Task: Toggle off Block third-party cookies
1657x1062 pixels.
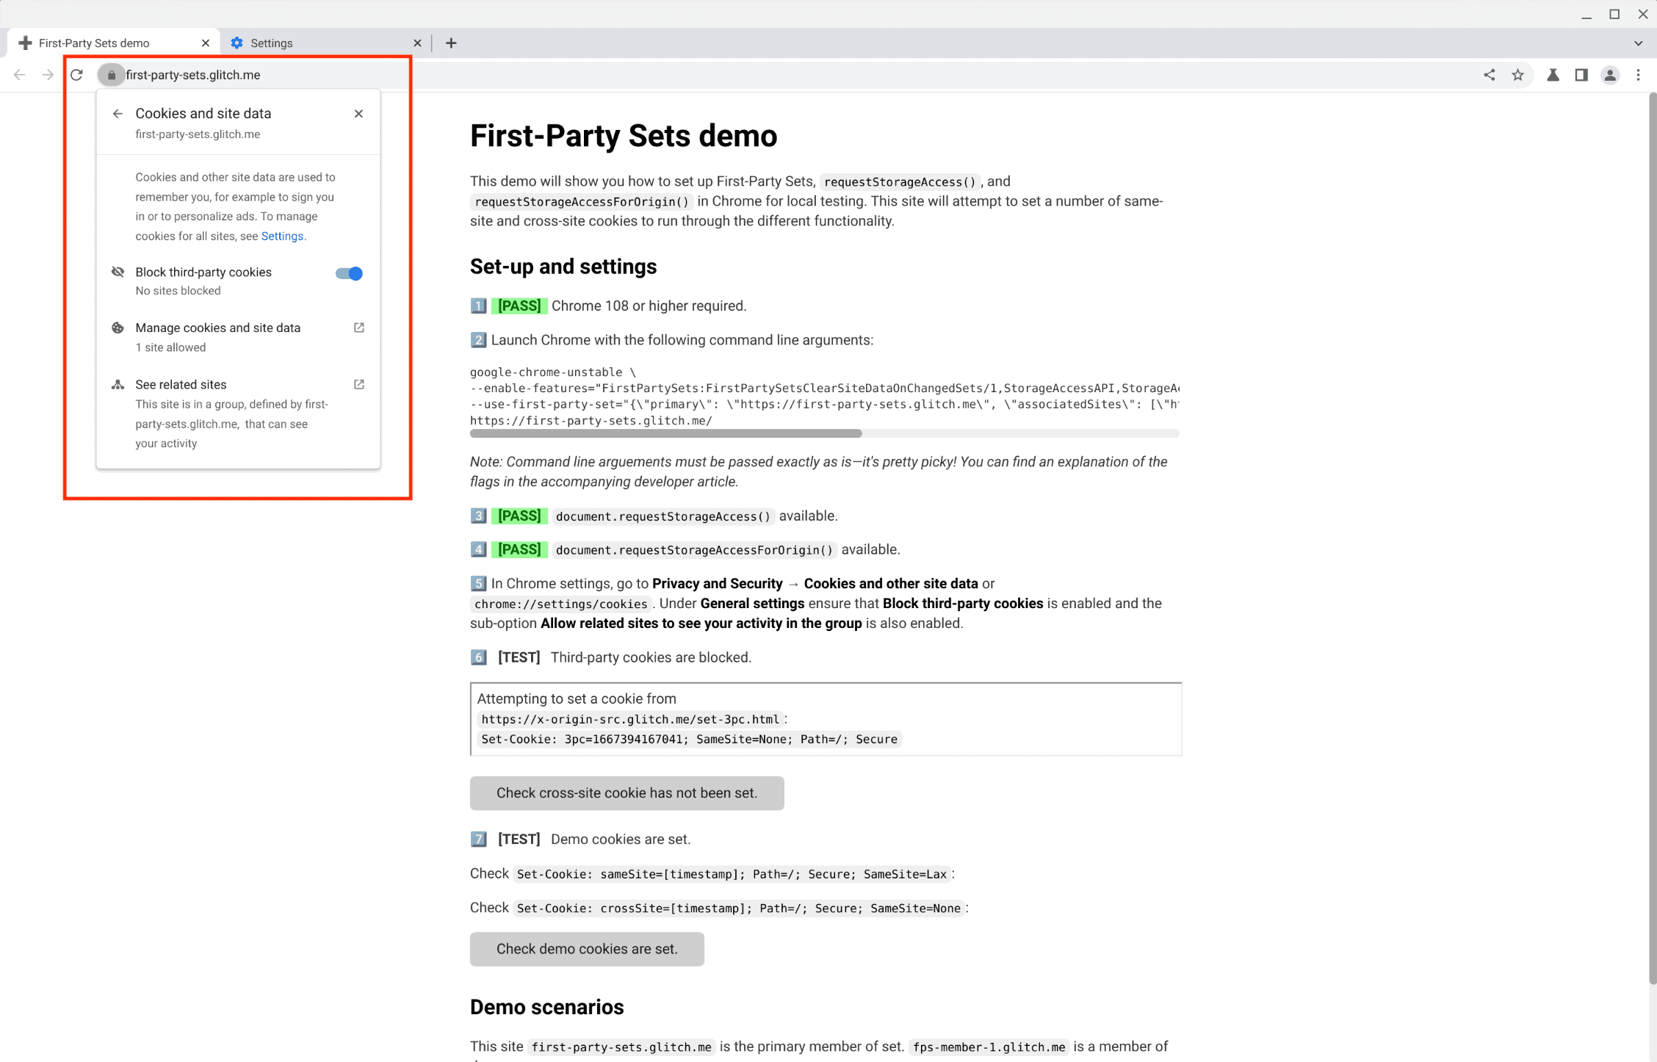Action: (x=349, y=273)
